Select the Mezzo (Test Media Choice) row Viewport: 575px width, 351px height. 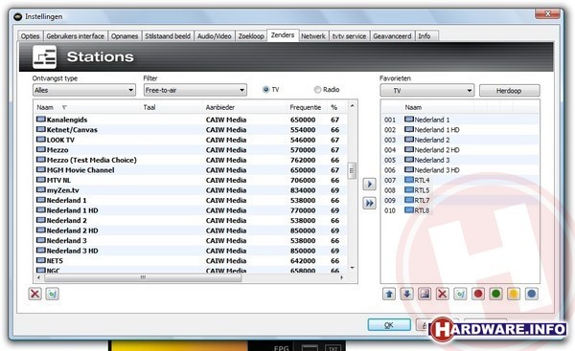(x=190, y=160)
